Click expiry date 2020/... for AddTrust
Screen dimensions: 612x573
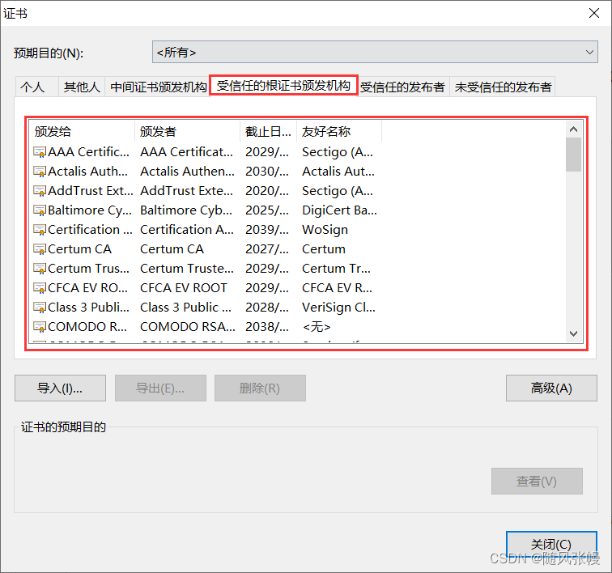267,191
